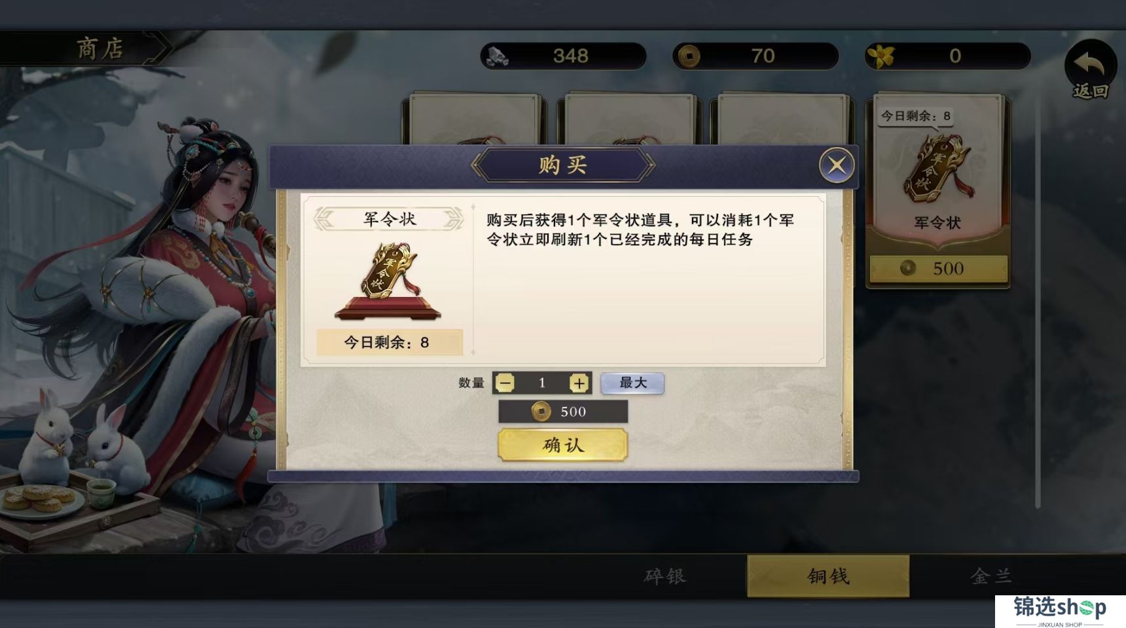Viewport: 1126px width, 628px height.
Task: Click the 500 price bar on 军令状 card
Action: point(938,268)
